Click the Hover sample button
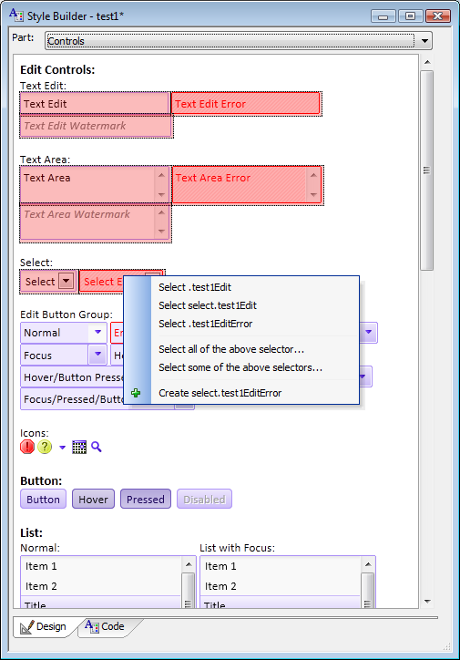460x660 pixels. pyautogui.click(x=93, y=500)
